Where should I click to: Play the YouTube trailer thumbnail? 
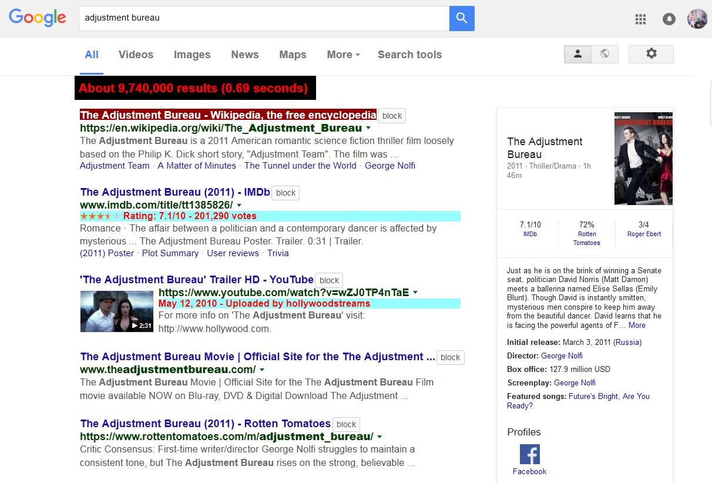coord(117,311)
